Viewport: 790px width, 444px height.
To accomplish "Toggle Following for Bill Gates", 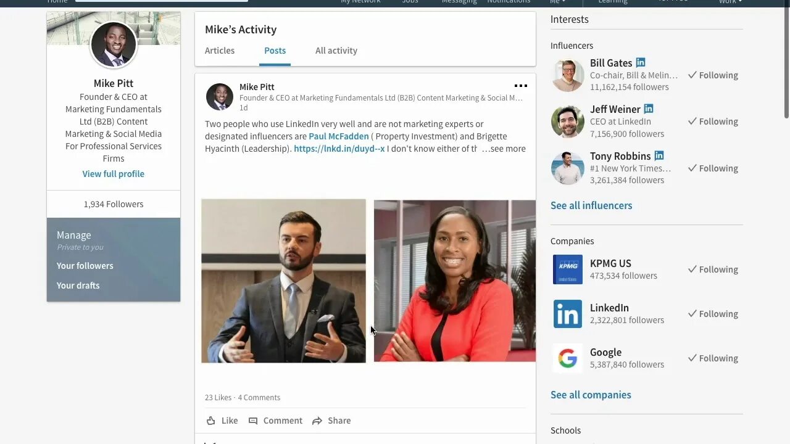I will coord(713,75).
